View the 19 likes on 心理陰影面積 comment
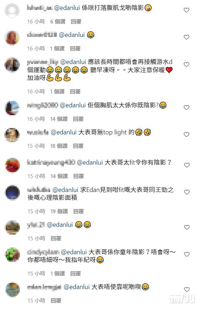Screen dimensions: 202x310 point(59,212)
